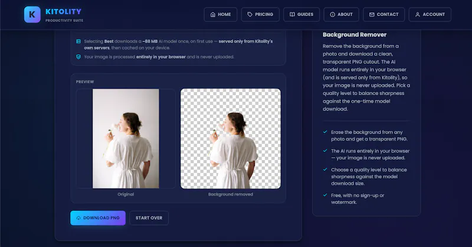This screenshot has height=247, width=472.
Task: Click the envelope icon in Contact
Action: click(x=372, y=14)
